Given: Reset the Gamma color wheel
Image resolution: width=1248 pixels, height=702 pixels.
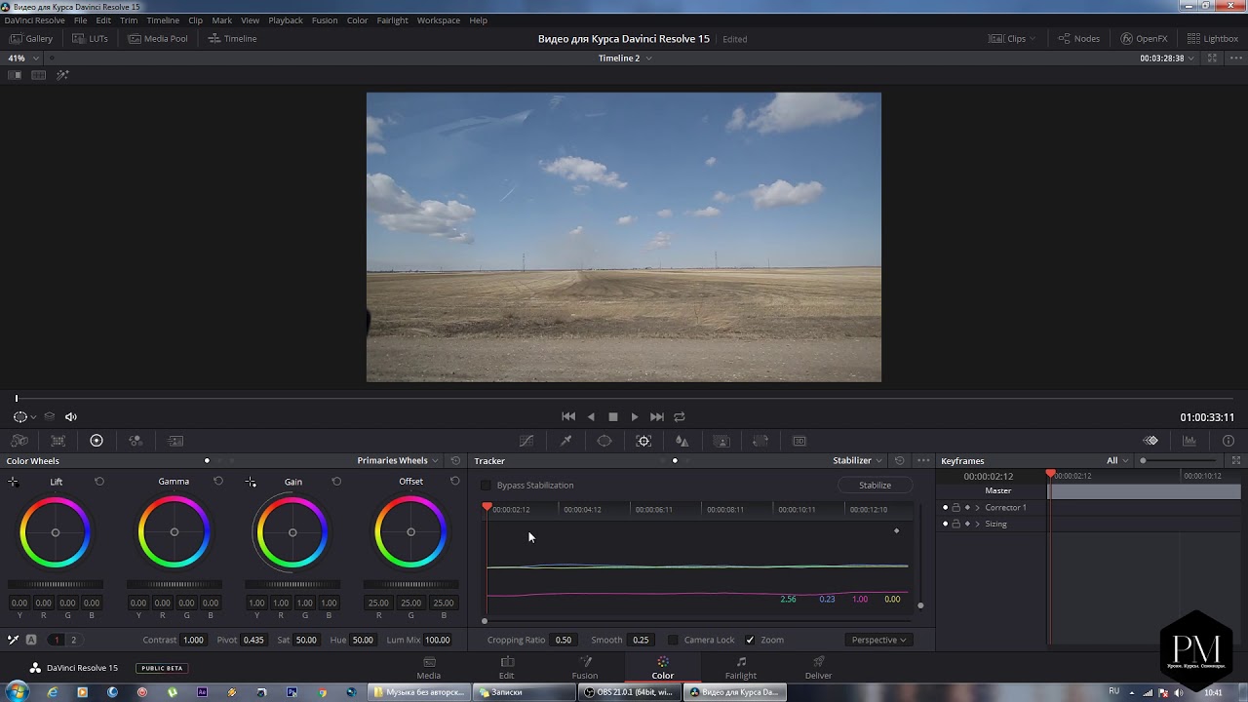Looking at the screenshot, I should coord(218,481).
